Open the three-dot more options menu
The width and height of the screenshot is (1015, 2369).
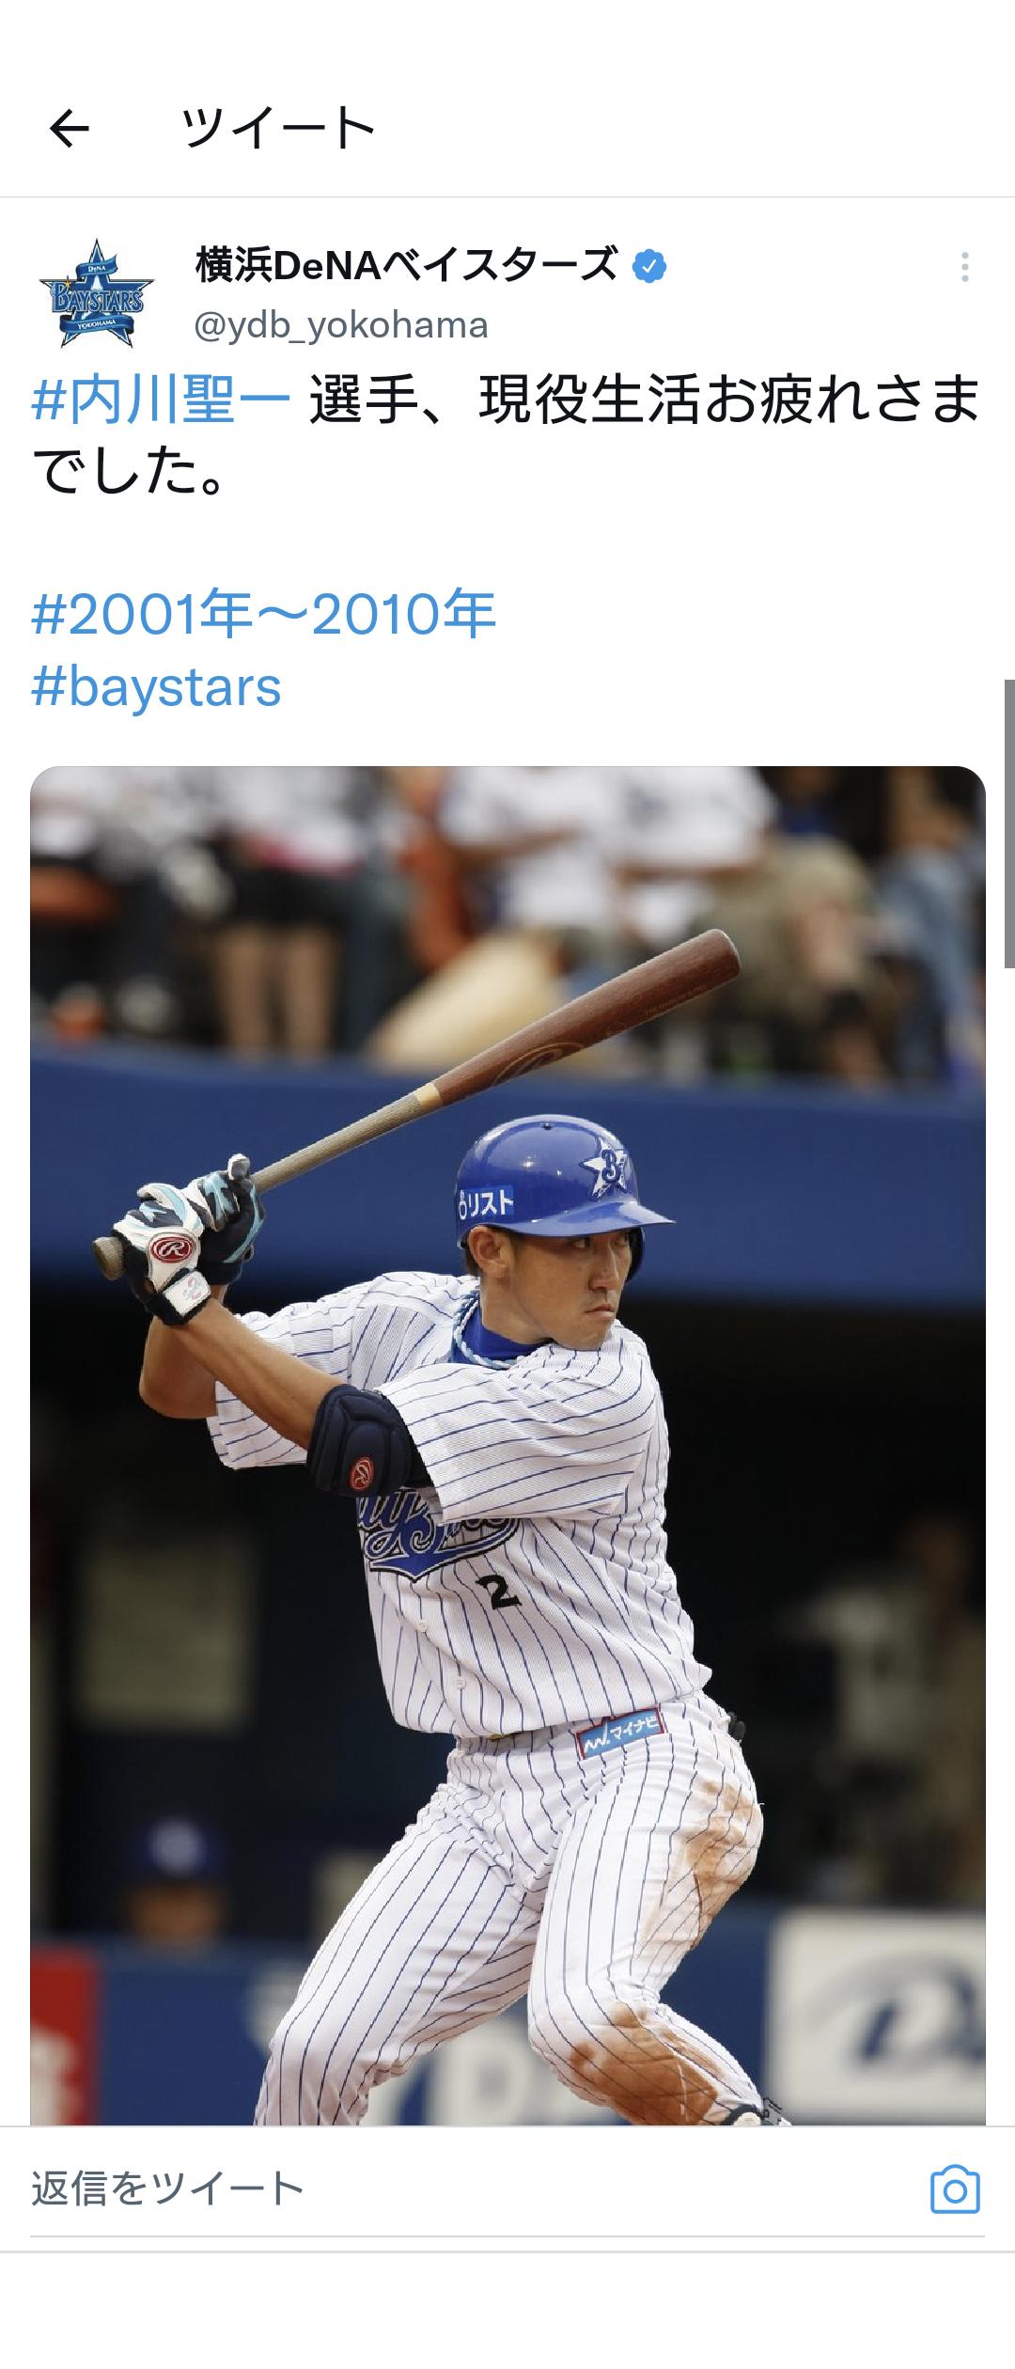[x=964, y=268]
